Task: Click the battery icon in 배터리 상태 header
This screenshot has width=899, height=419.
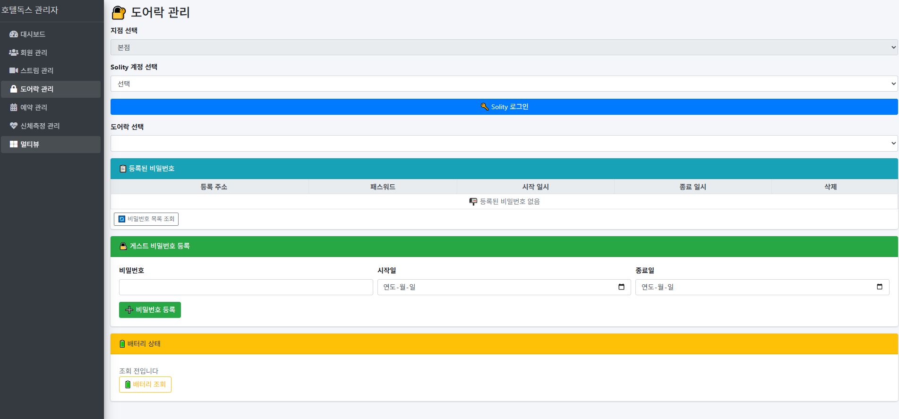Action: [122, 344]
